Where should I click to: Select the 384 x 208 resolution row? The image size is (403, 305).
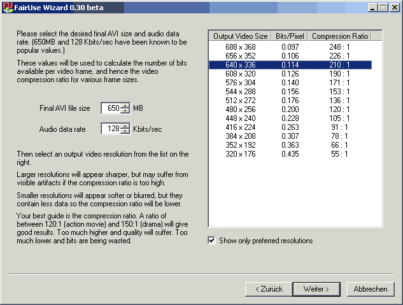tap(290, 136)
